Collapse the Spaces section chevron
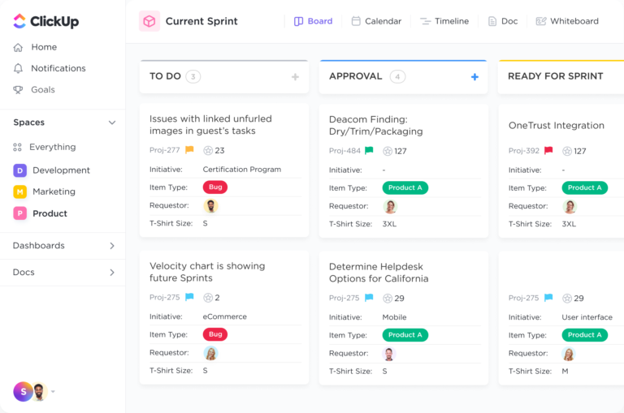 pyautogui.click(x=112, y=123)
